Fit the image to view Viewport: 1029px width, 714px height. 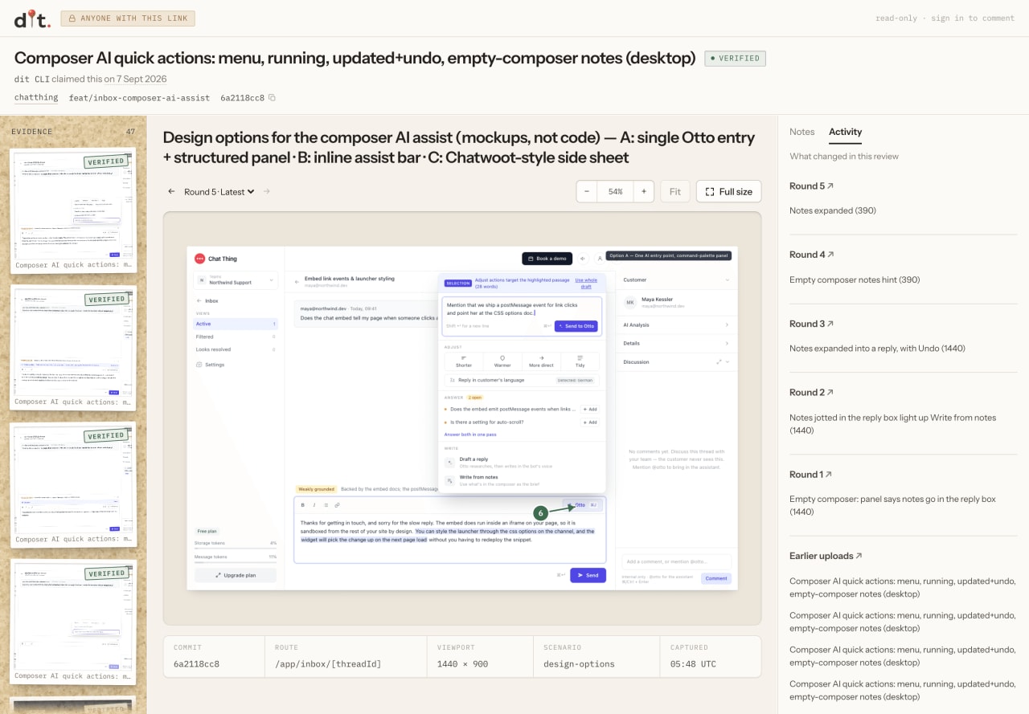675,191
